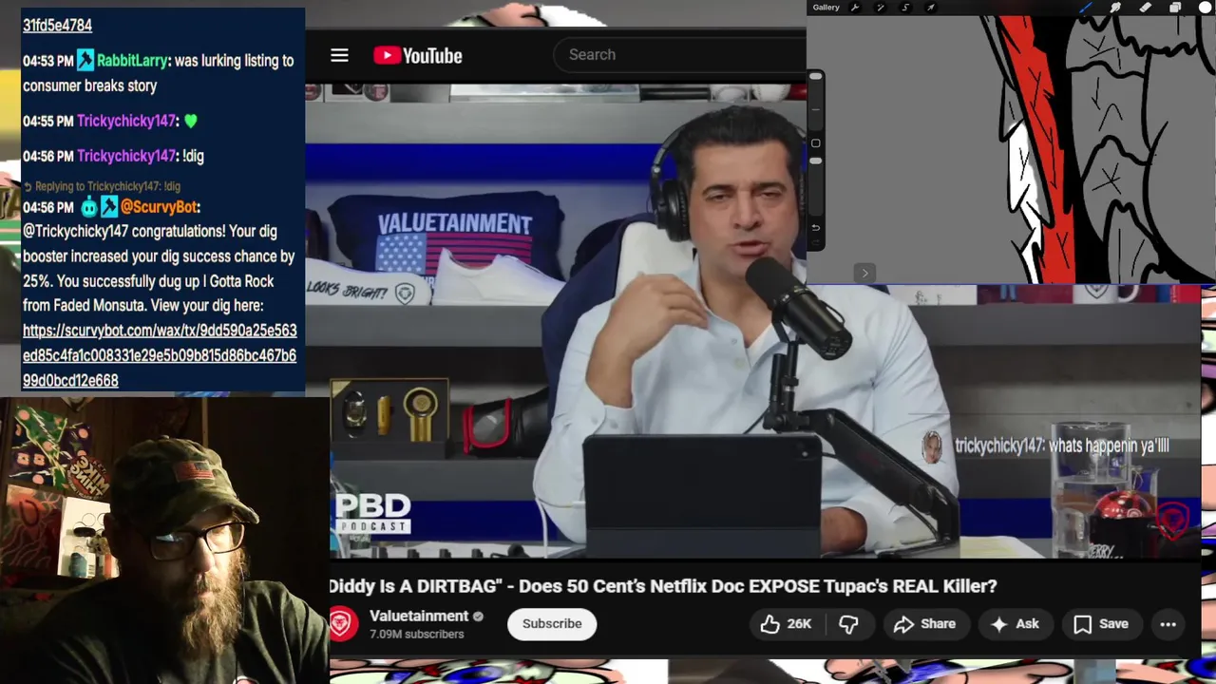Click Trickychicky147 name beside the green heart

[x=126, y=122]
